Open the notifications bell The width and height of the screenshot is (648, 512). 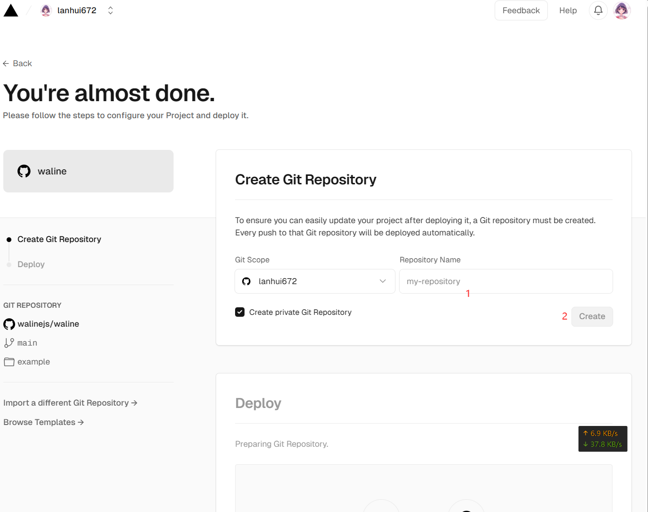(x=598, y=10)
